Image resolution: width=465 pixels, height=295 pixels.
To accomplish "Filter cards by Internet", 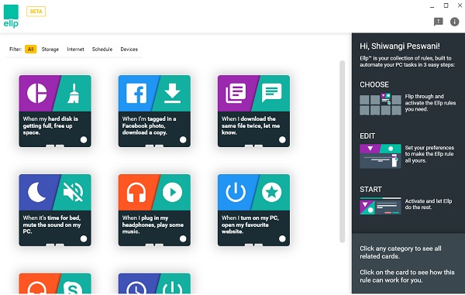I will click(x=75, y=50).
